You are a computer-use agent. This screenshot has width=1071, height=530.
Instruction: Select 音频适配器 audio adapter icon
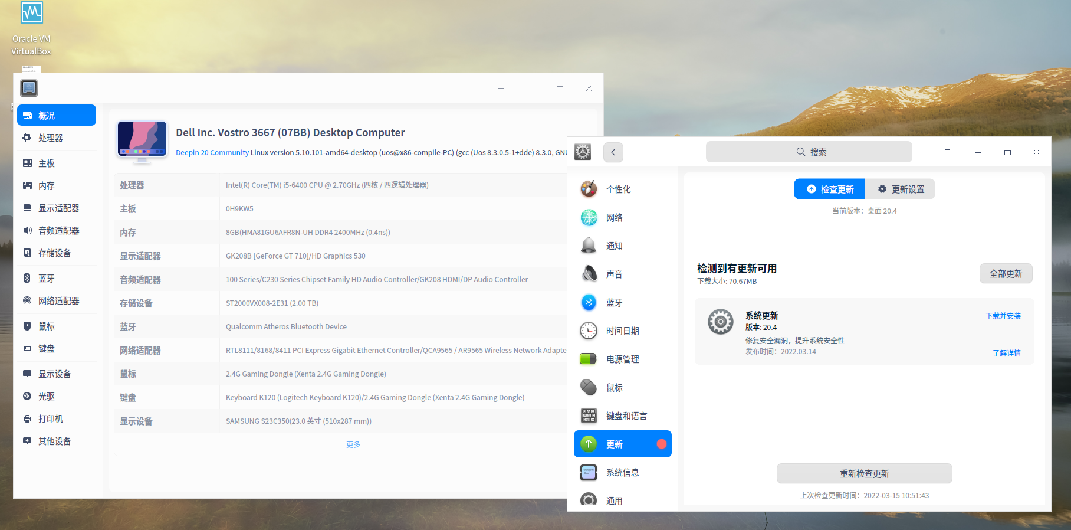click(27, 230)
